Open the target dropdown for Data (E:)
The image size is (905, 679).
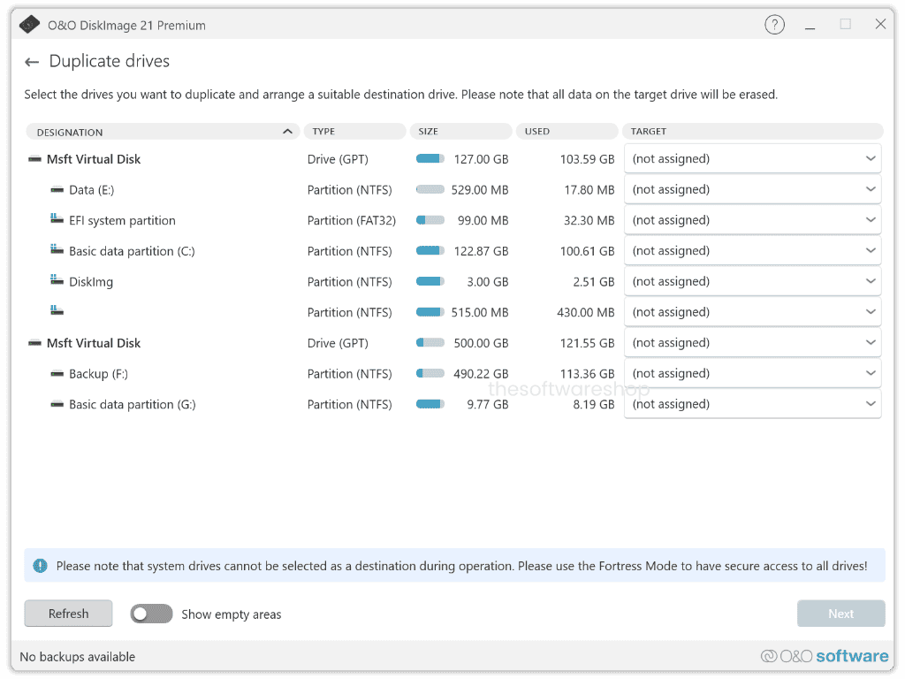753,189
